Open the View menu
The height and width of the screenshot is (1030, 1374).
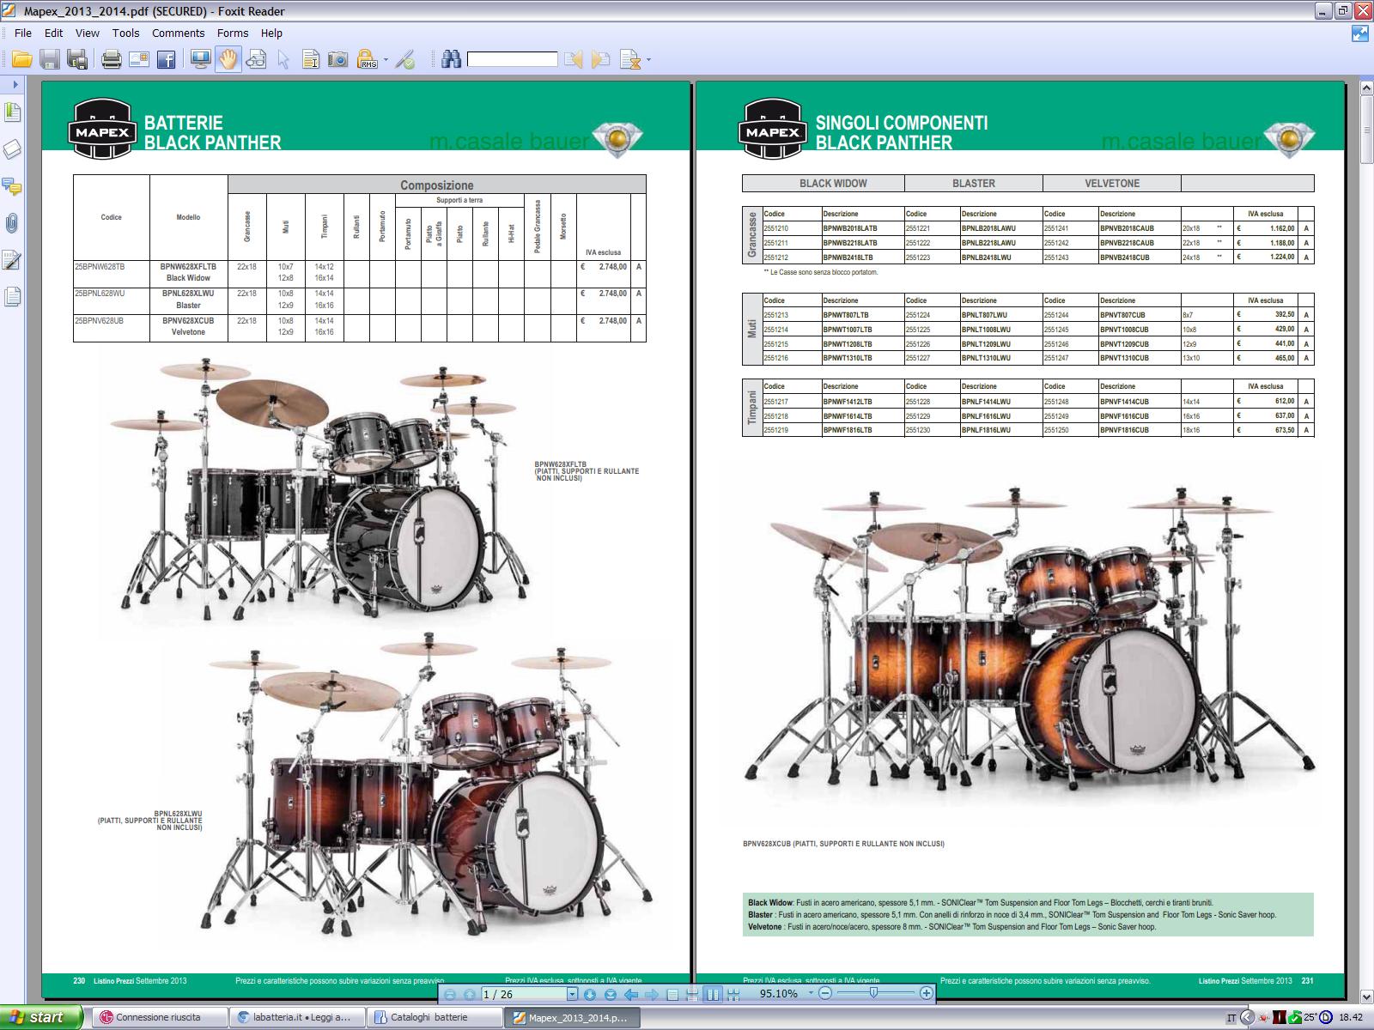tap(88, 33)
